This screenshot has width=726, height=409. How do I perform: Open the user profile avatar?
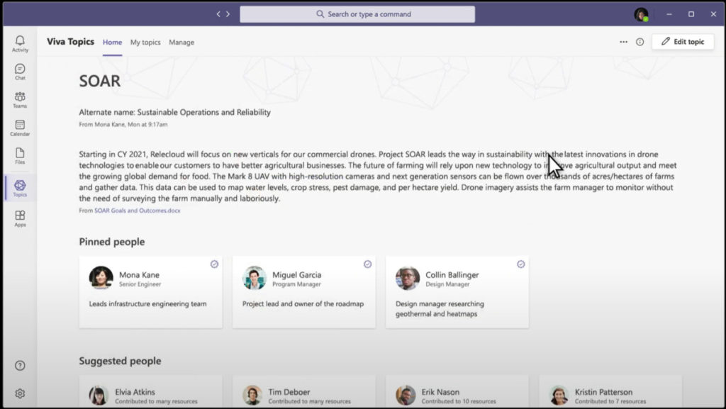[x=641, y=14]
